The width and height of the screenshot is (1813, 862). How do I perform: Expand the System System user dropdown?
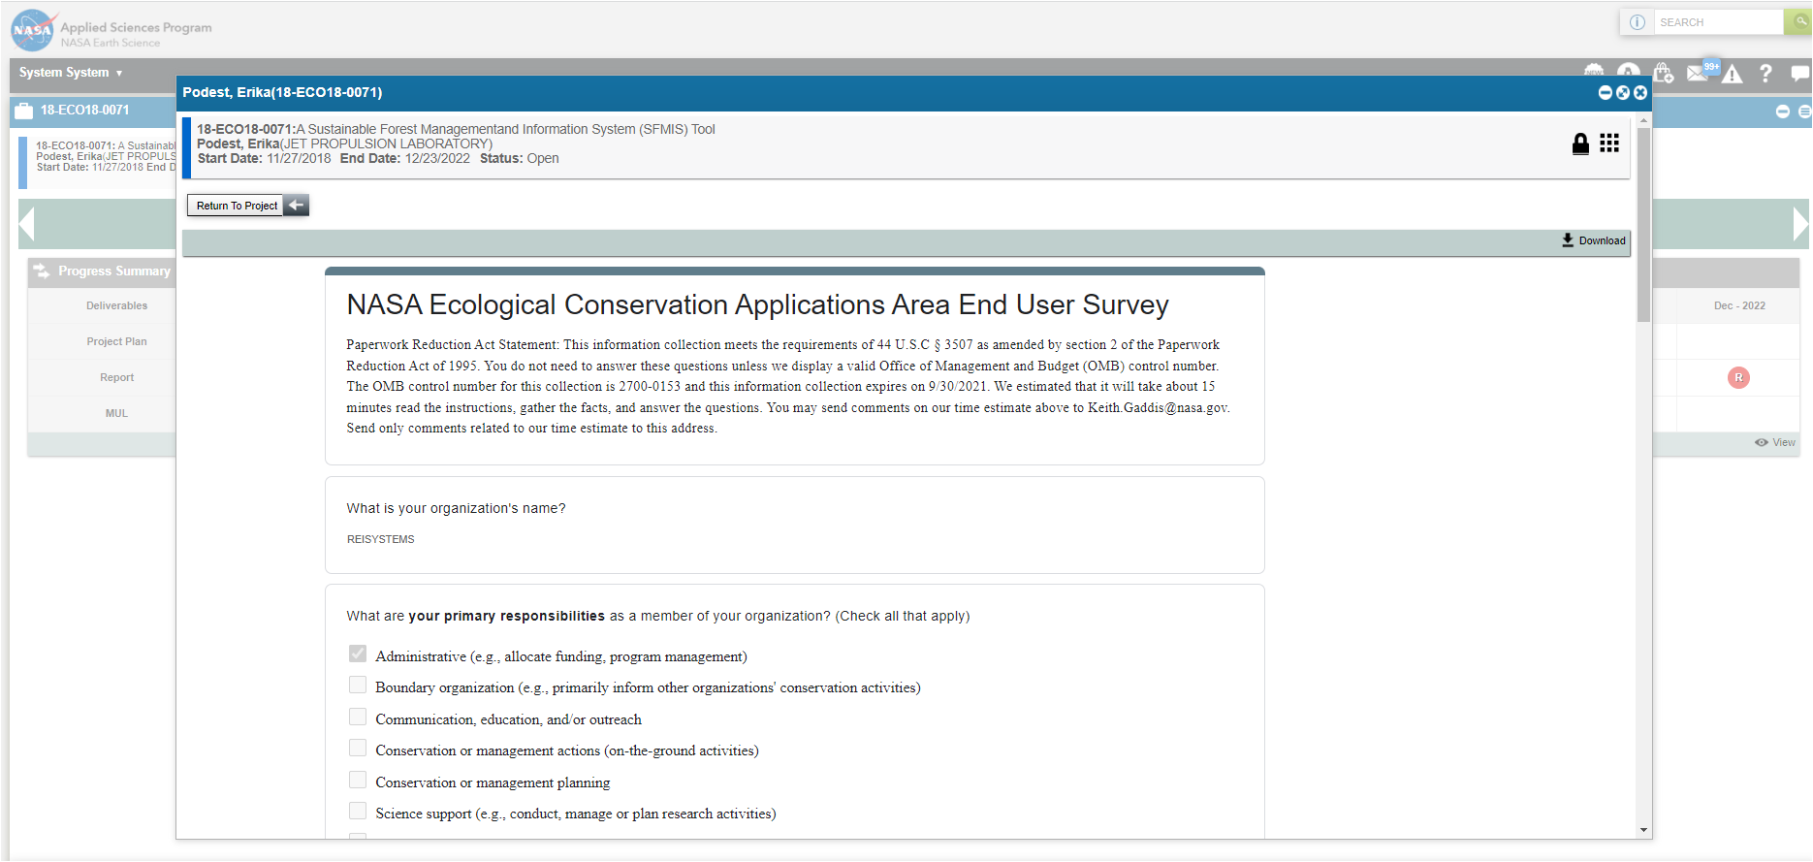71,73
